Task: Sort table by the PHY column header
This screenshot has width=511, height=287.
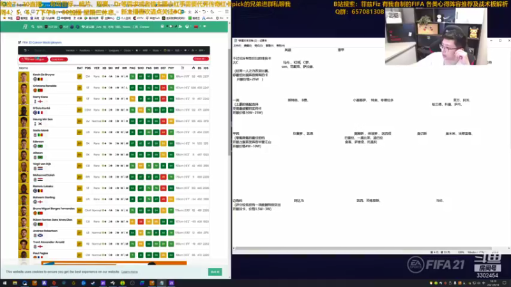Action: (x=171, y=68)
